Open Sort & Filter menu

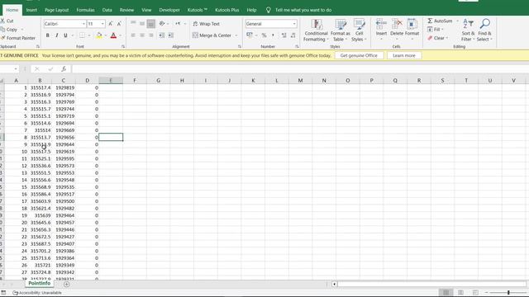pyautogui.click(x=468, y=31)
